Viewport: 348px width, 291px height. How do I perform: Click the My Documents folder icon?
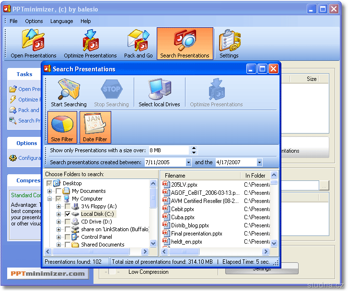(x=66, y=191)
